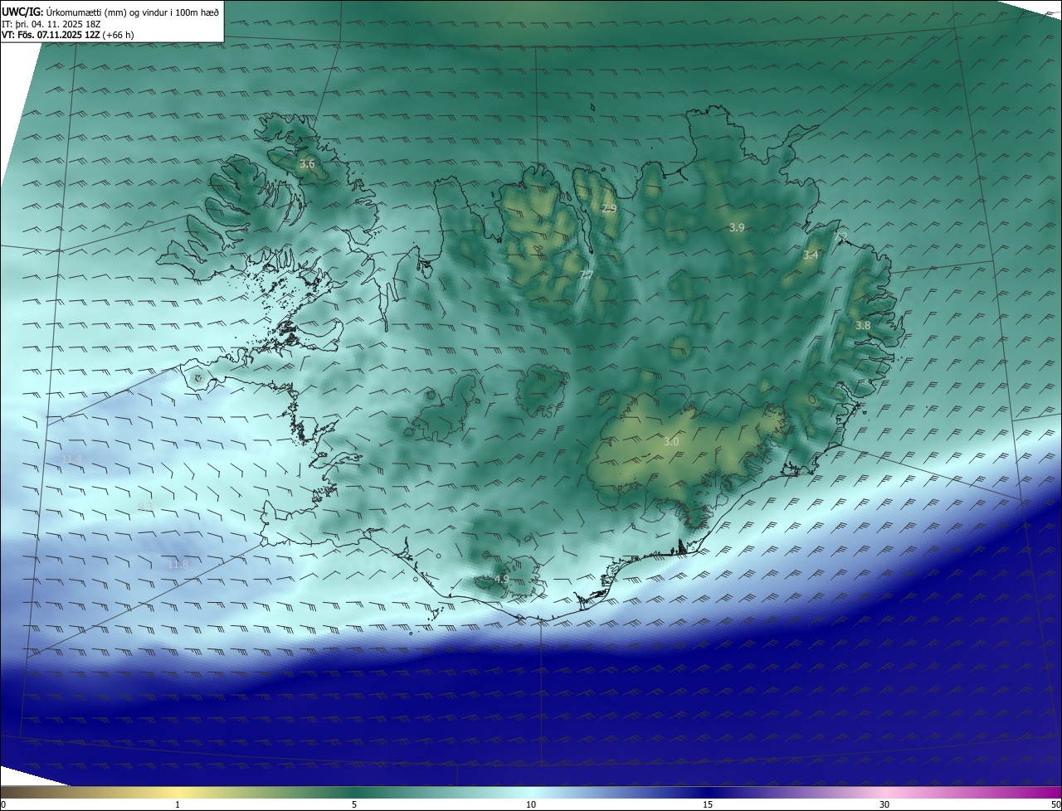Click the 4.9 value label near the south coast
Screen dimensions: 1062x811
[x=501, y=579]
